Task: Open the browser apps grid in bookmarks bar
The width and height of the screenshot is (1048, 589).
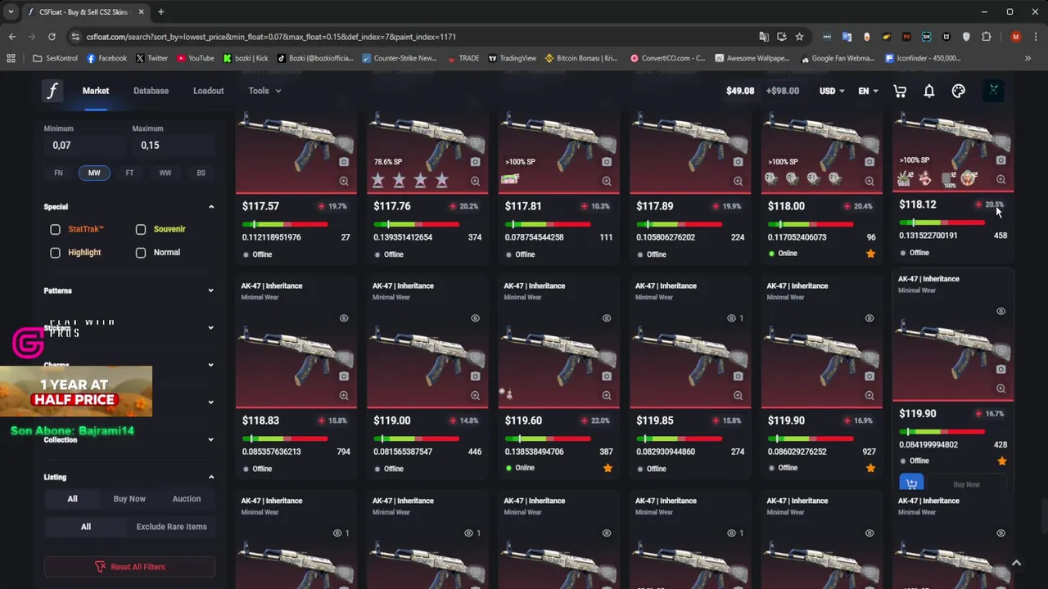Action: (11, 58)
